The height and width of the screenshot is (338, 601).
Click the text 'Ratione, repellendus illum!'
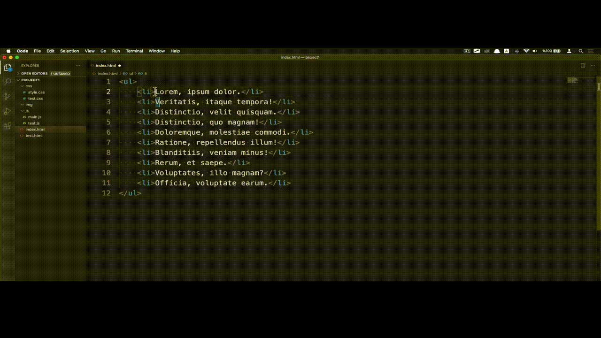point(216,142)
